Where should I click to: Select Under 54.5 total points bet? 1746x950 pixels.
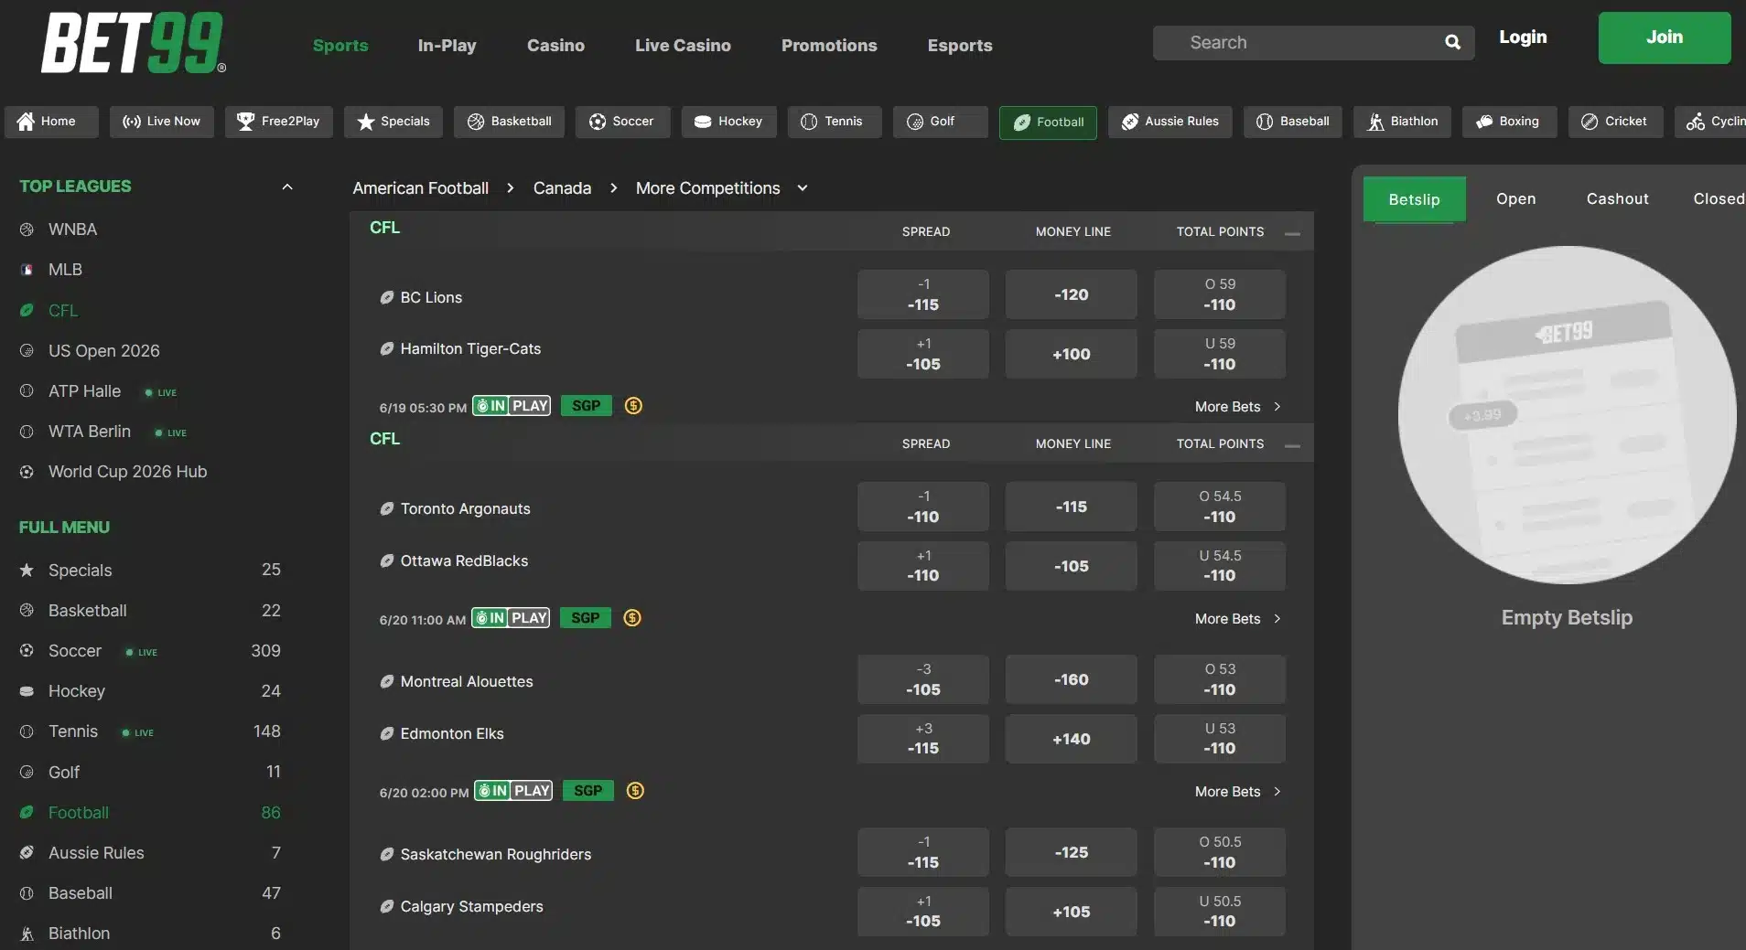1220,566
